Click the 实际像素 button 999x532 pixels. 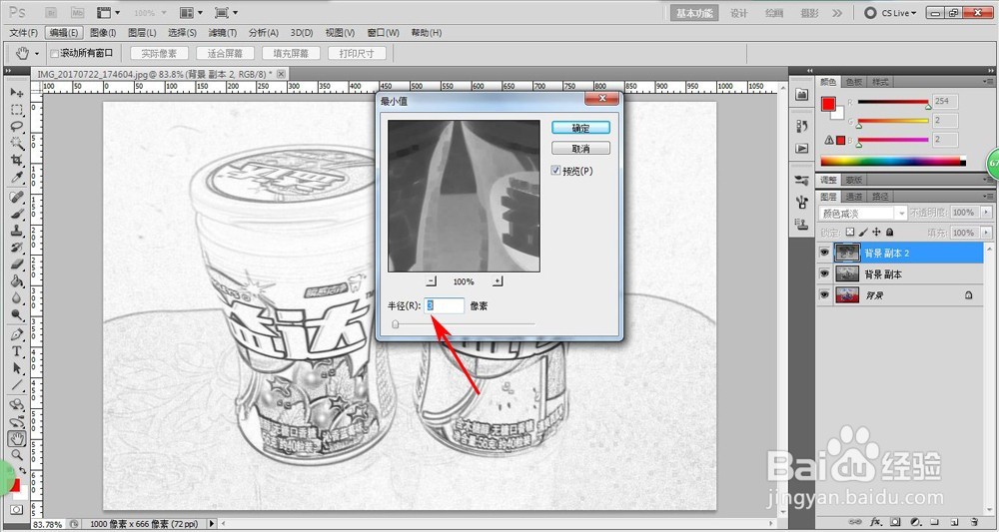click(x=159, y=54)
